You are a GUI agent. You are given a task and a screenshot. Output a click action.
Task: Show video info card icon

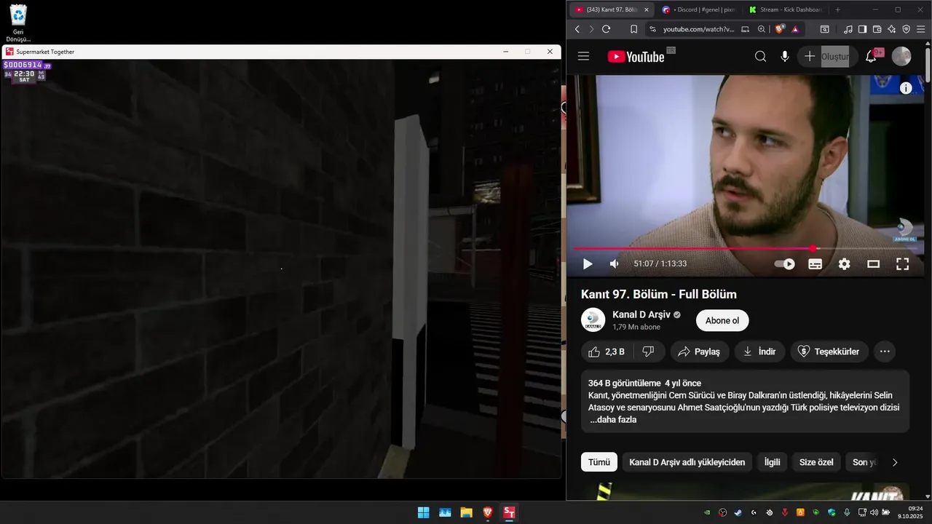coord(906,88)
